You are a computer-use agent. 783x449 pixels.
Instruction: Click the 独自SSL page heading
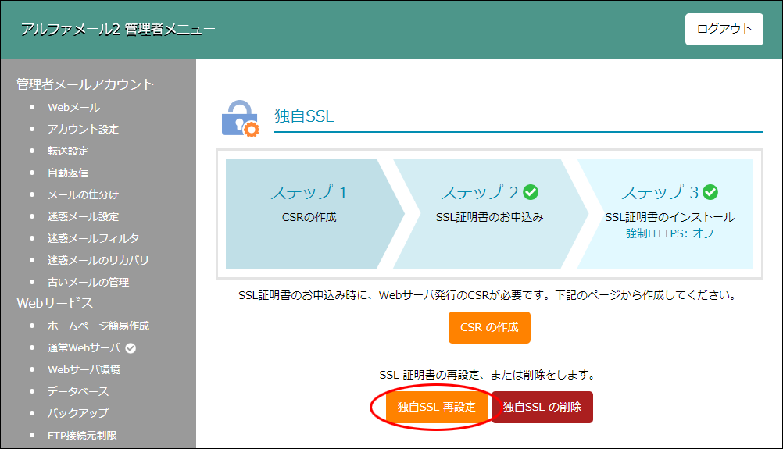click(x=304, y=116)
